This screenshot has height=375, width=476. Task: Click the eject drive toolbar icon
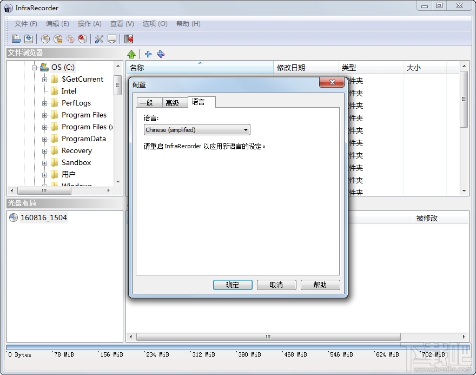pos(112,38)
